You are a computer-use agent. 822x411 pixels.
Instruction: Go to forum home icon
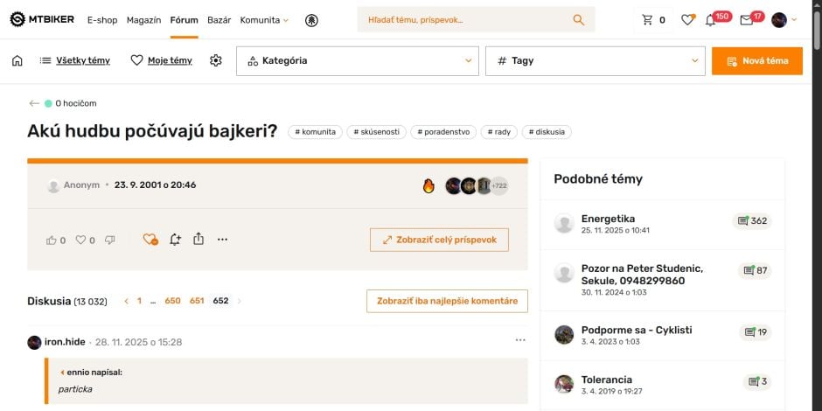click(17, 60)
